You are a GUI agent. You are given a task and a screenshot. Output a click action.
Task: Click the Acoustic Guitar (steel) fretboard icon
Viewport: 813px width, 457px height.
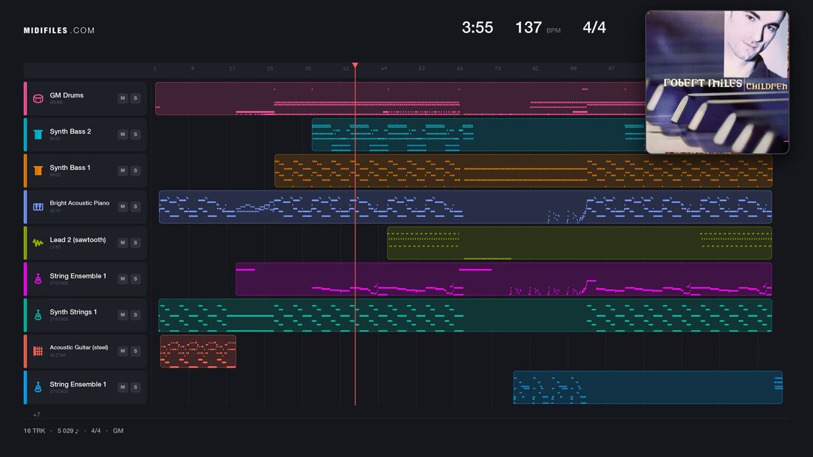pos(38,351)
